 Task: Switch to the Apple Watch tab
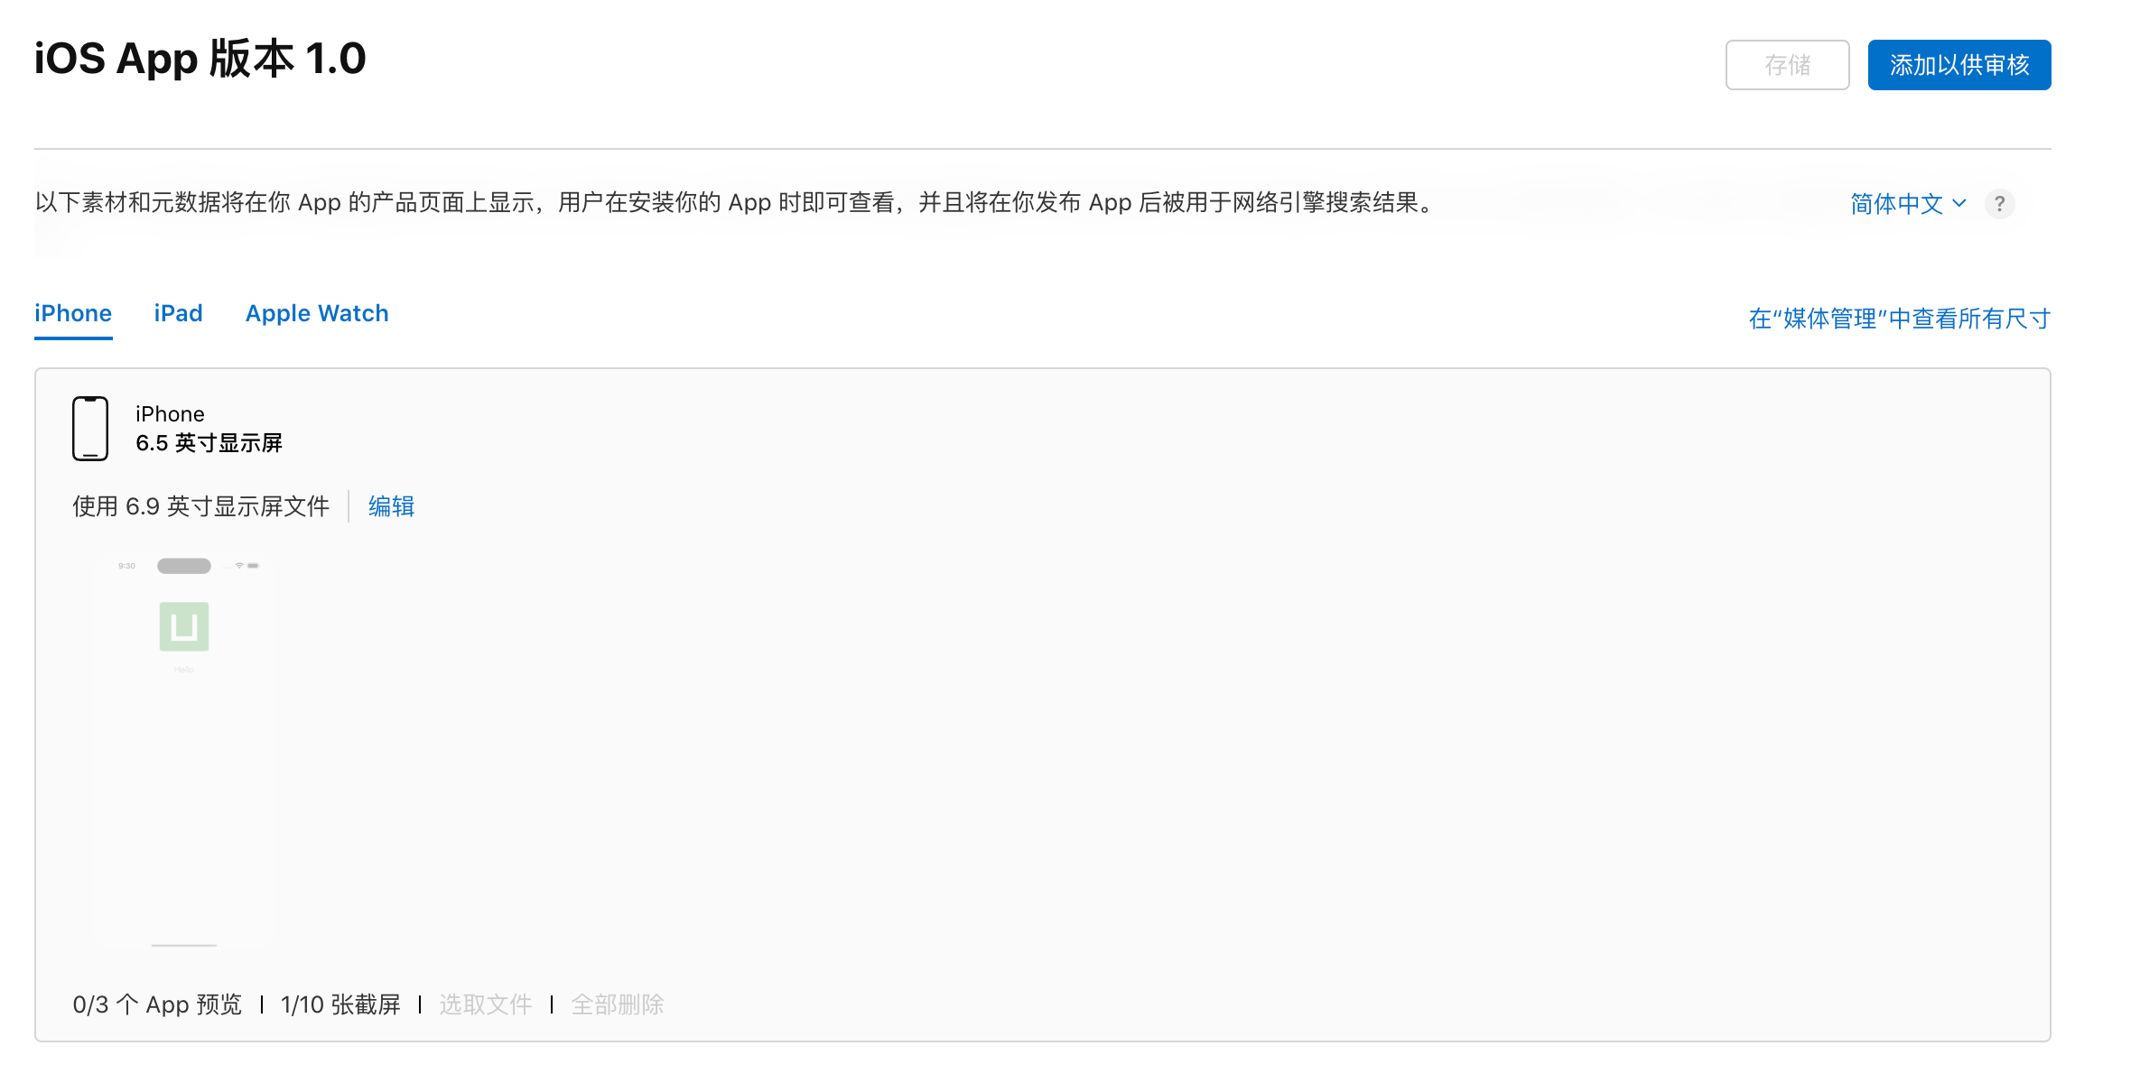click(x=317, y=313)
